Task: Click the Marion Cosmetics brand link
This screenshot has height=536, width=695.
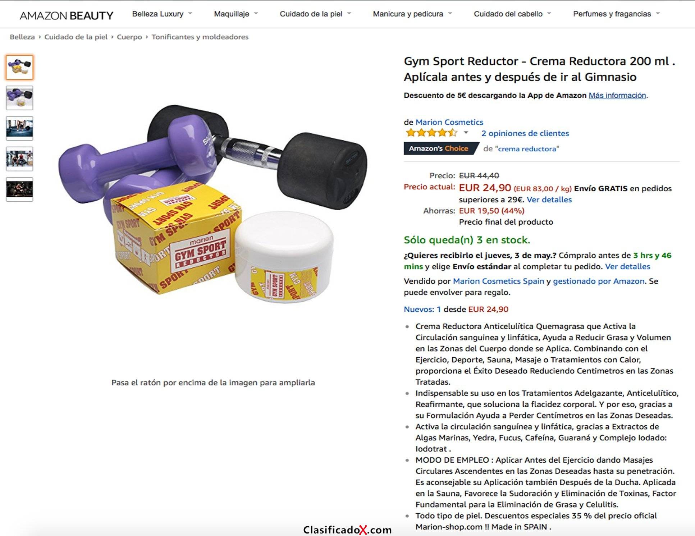Action: [x=449, y=122]
